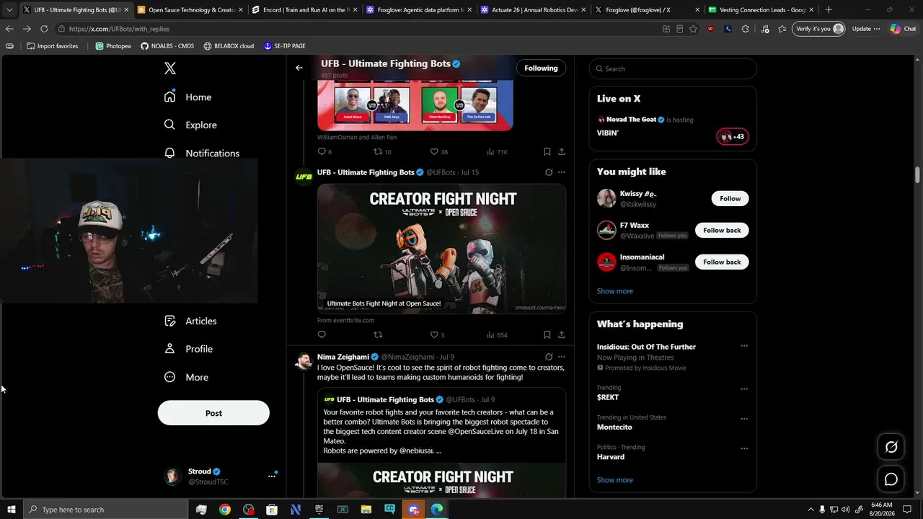
Task: Switch to the Vesting Connection Leads tab
Action: tap(762, 10)
